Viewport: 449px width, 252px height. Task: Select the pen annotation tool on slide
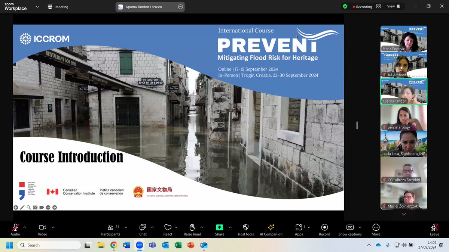[22, 208]
